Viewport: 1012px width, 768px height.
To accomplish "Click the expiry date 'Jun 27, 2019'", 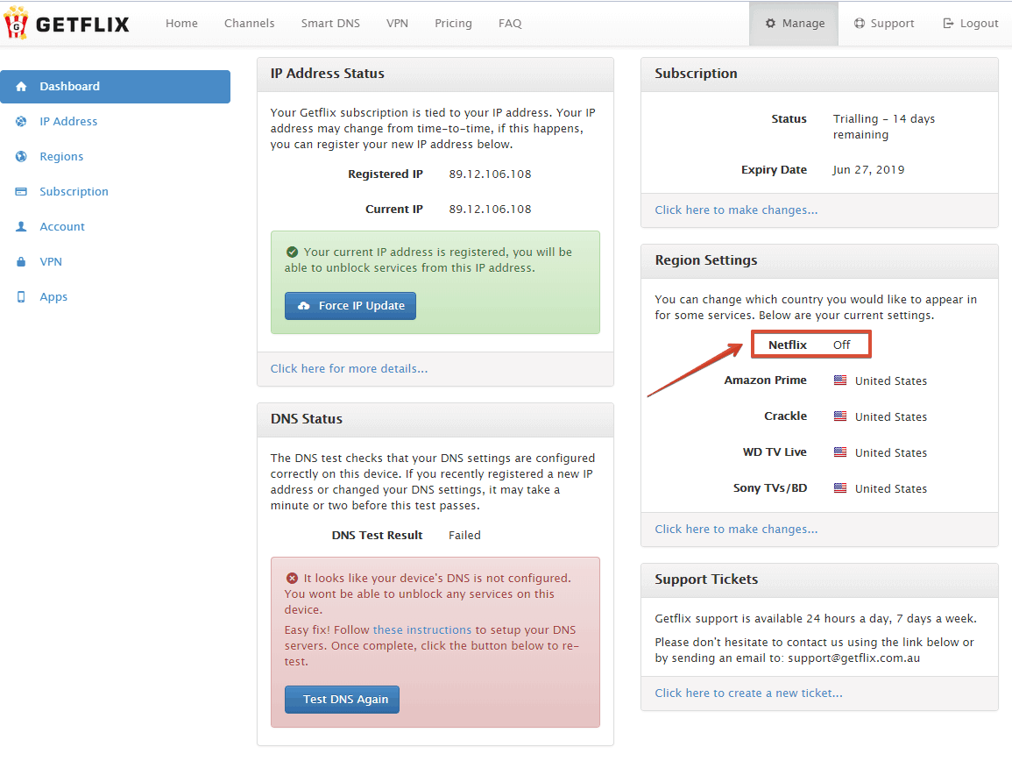I will 868,170.
